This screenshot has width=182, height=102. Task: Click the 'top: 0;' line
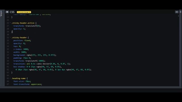[x=17, y=46]
